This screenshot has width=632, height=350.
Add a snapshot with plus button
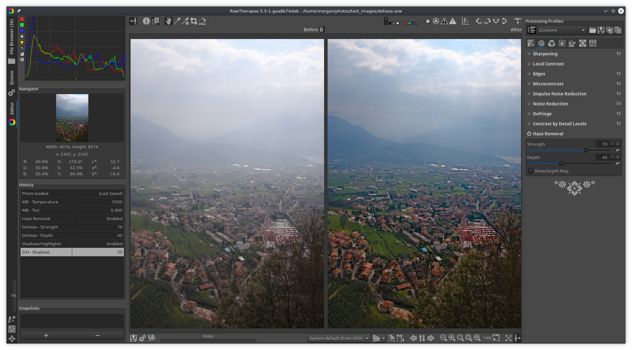coord(46,335)
